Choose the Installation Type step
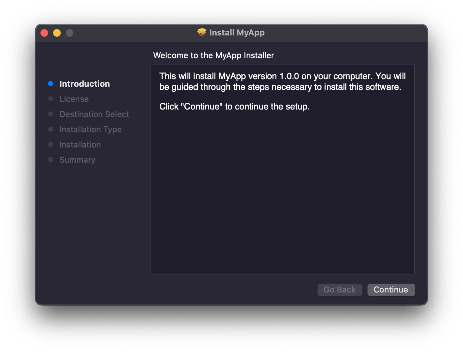 (x=90, y=129)
